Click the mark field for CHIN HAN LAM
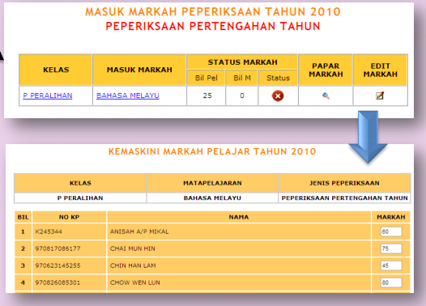This screenshot has height=306, width=426. [391, 266]
